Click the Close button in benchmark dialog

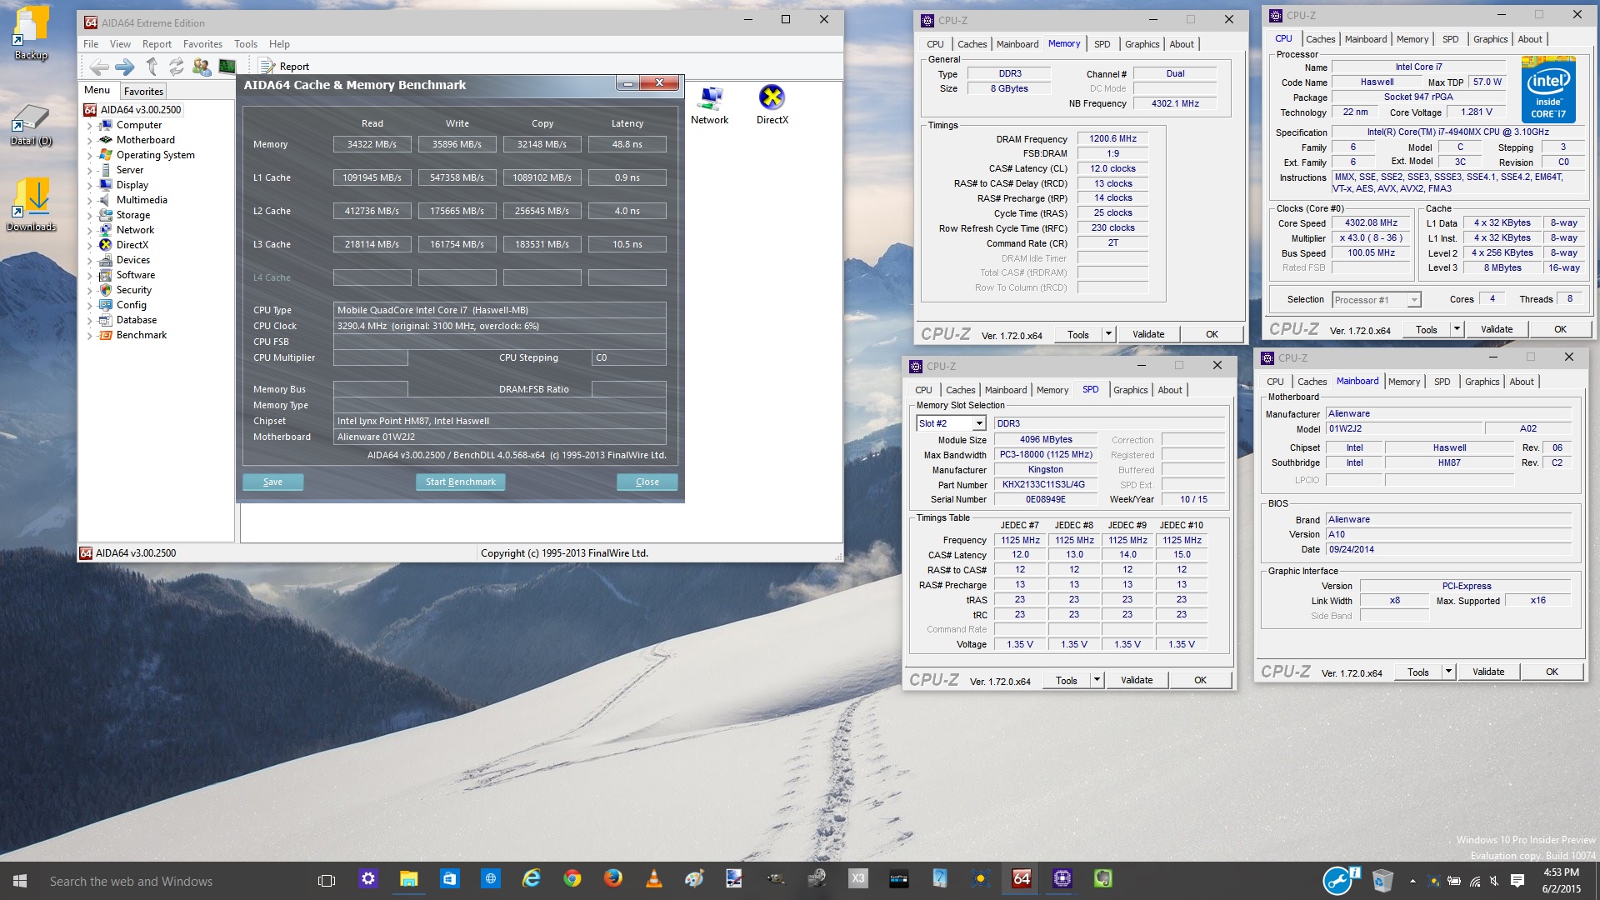pyautogui.click(x=647, y=482)
